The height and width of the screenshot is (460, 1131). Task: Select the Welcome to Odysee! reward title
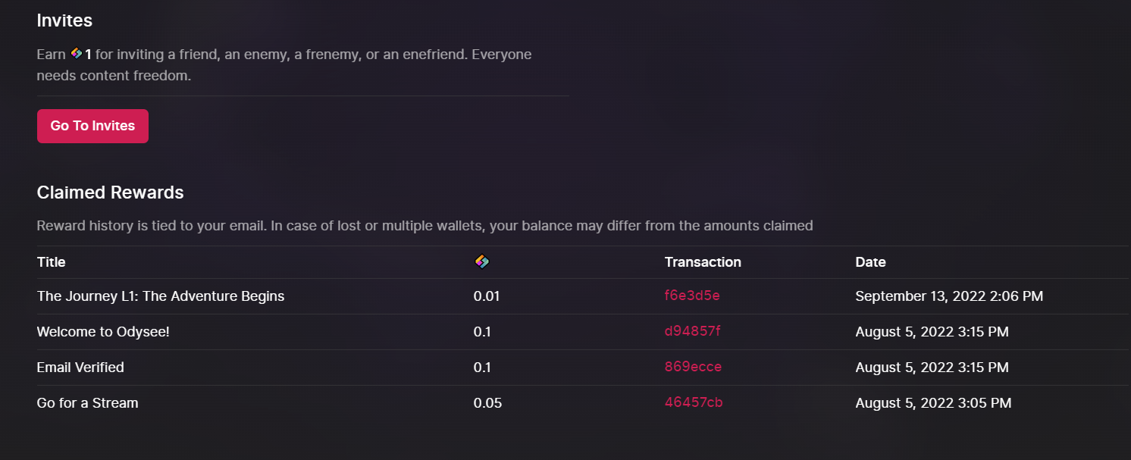point(103,332)
